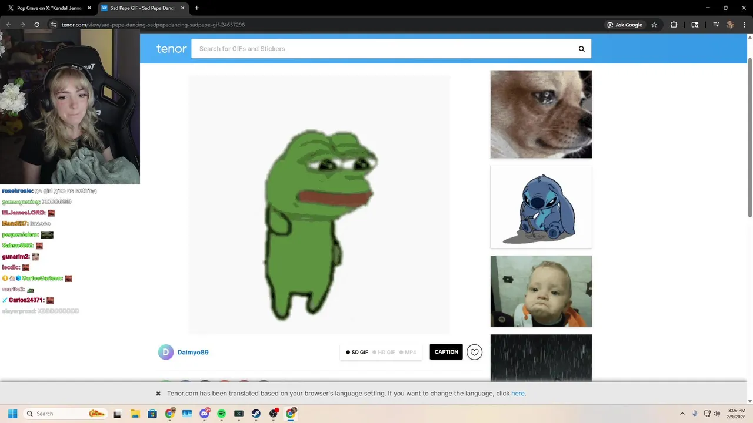The image size is (753, 423).
Task: Click the Windows taskbar Search box
Action: pos(66,414)
